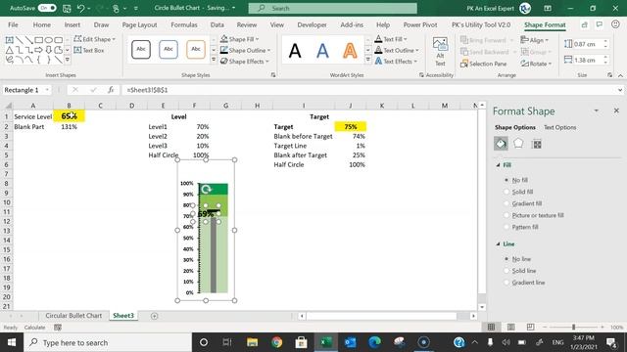Click the Windows search box
This screenshot has width=627, height=352.
[108, 342]
